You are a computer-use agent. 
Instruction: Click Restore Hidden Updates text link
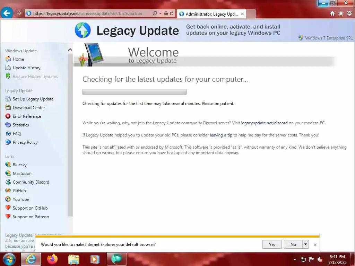coord(35,77)
